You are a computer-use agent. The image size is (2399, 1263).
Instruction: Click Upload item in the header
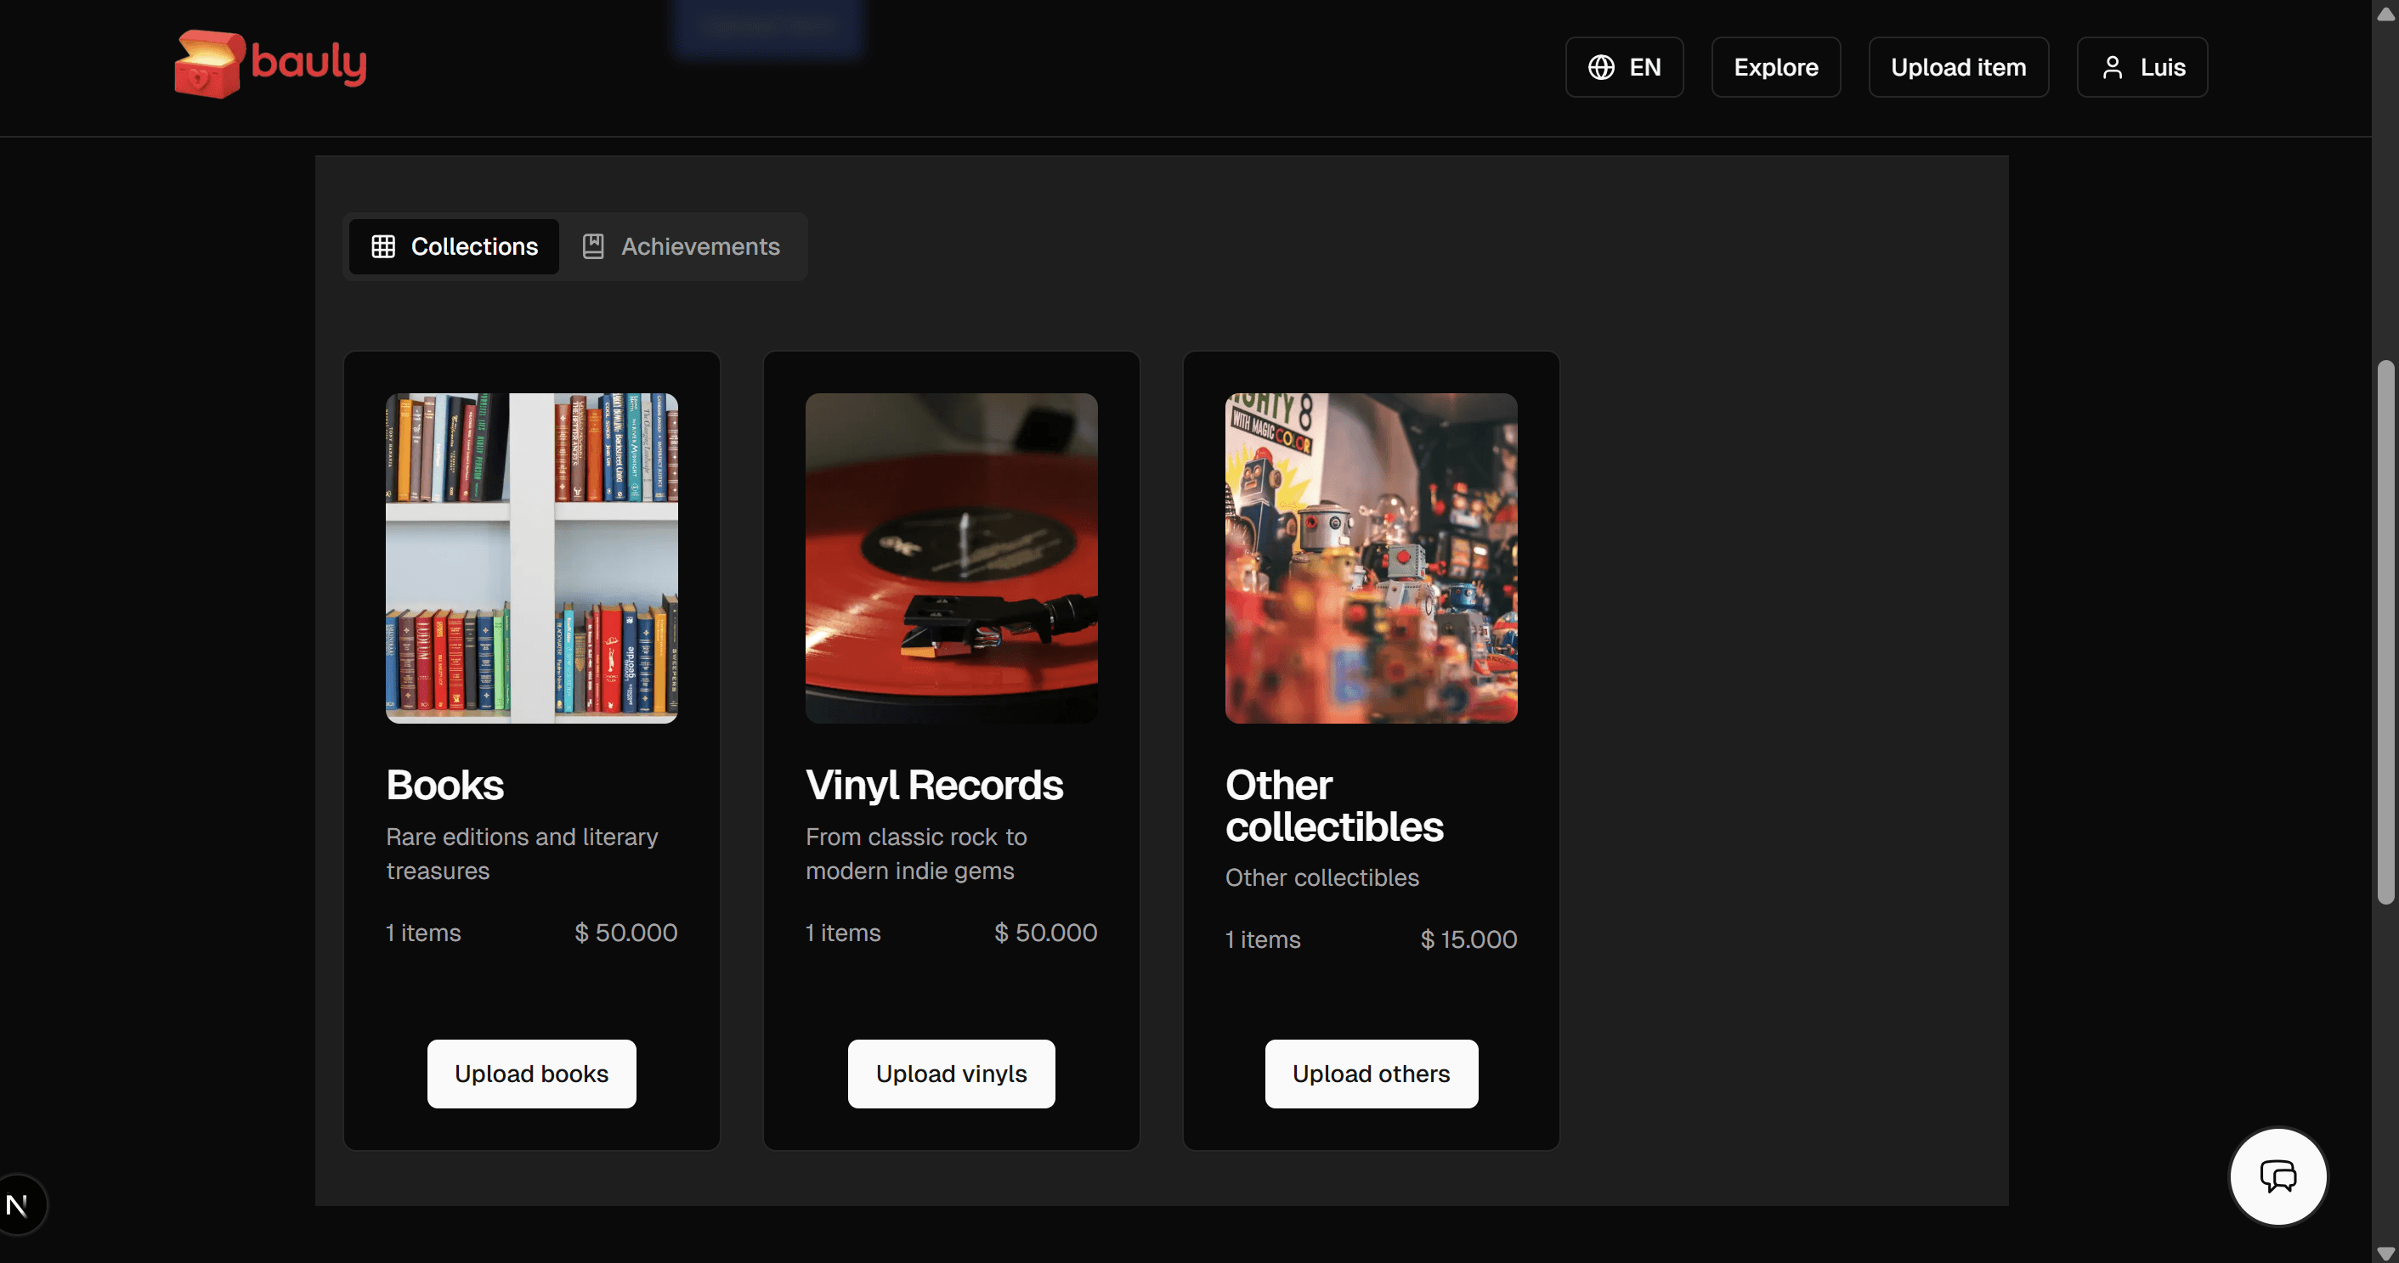tap(1959, 67)
